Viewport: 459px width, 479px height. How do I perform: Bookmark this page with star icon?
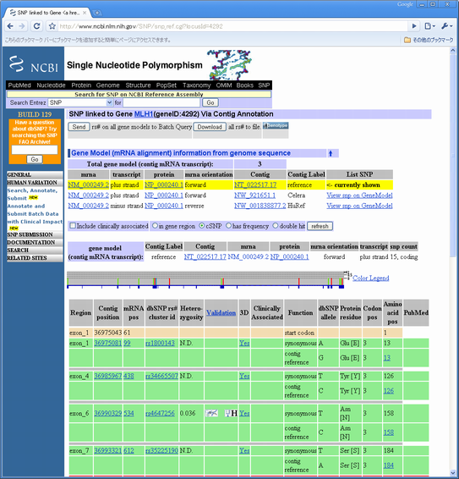pos(52,26)
